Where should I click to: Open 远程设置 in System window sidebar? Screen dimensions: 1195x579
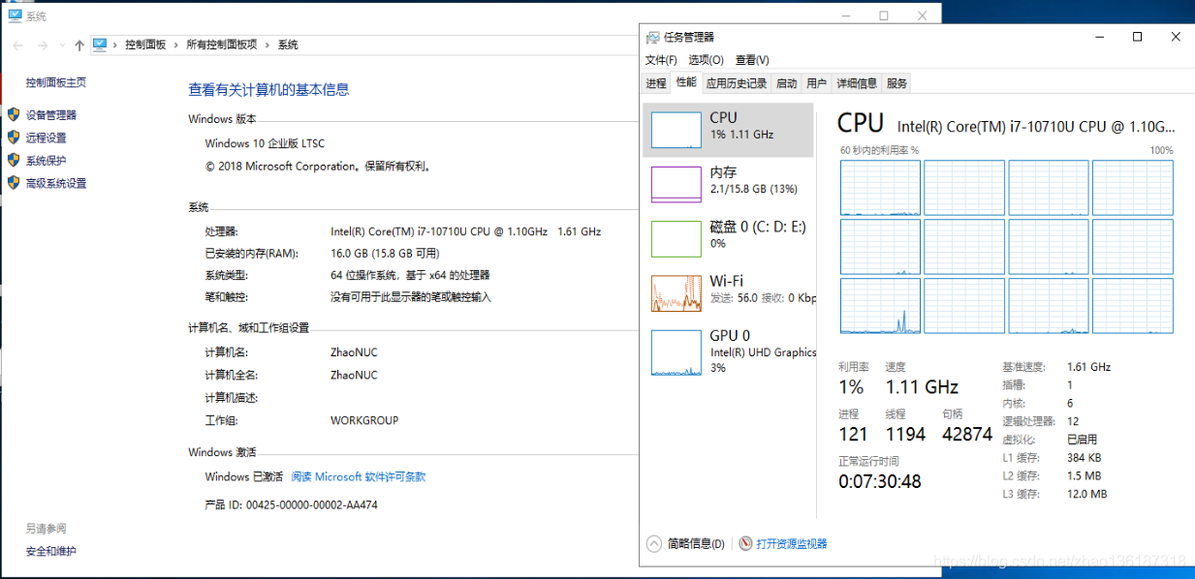(x=47, y=137)
